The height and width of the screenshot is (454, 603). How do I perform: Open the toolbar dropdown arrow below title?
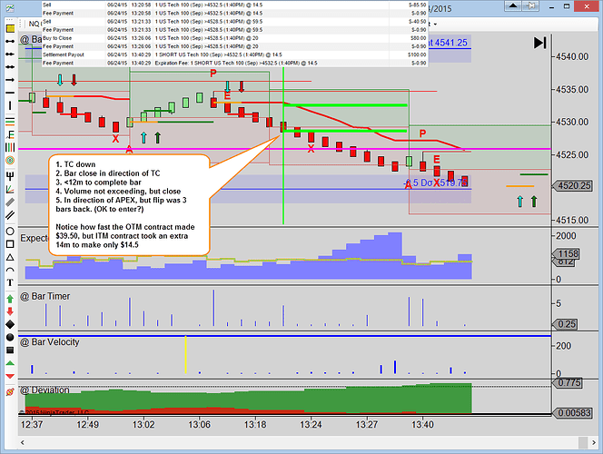coord(435,24)
